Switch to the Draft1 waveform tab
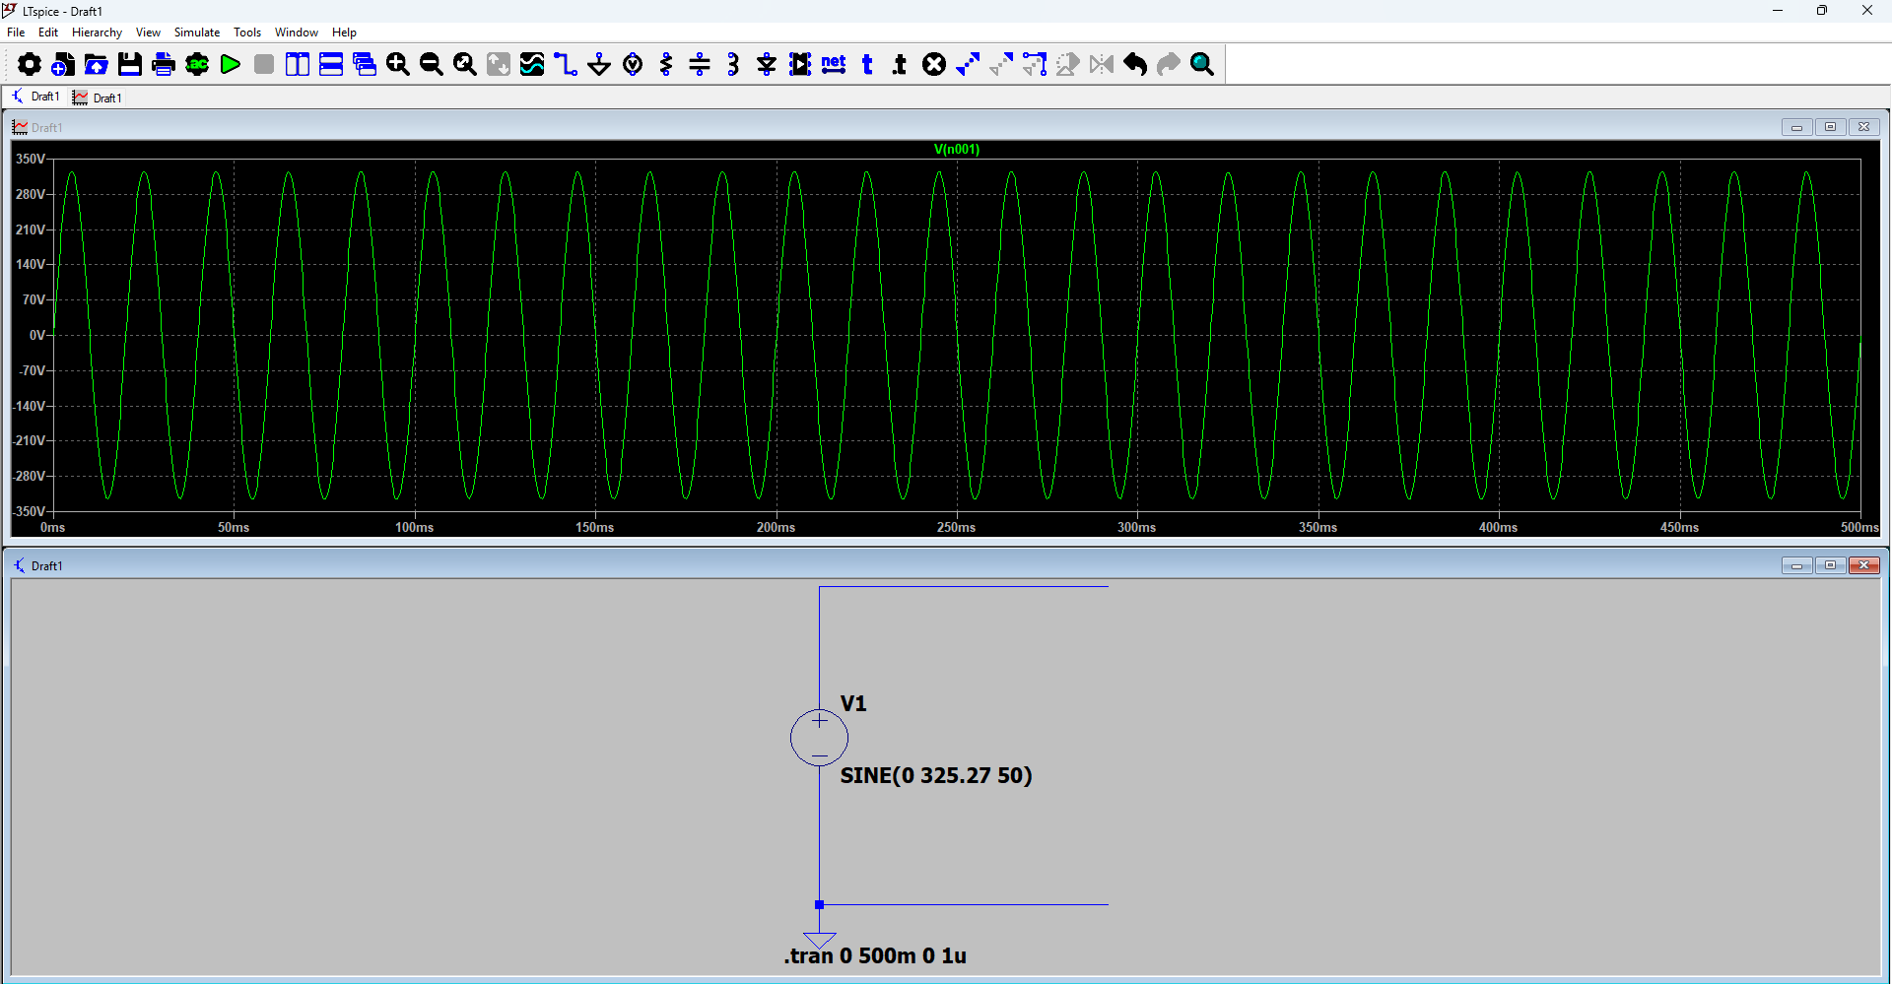Screen dimensions: 1892x984 (99, 98)
